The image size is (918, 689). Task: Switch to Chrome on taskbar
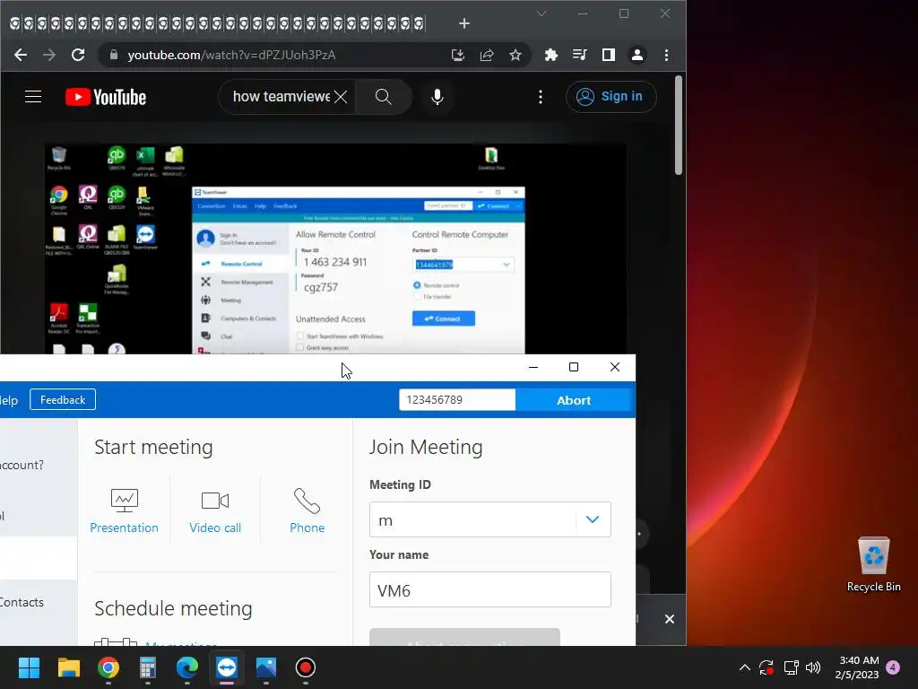pos(108,667)
